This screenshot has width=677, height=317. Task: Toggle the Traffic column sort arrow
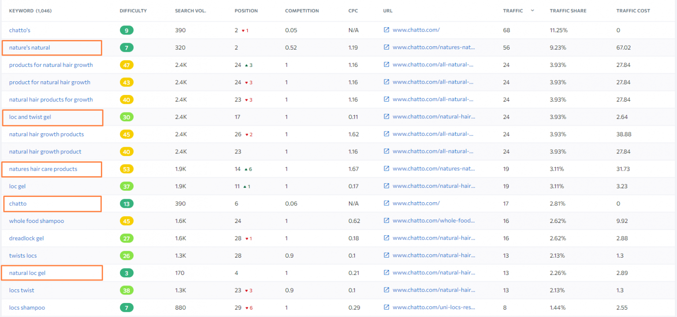pos(532,11)
